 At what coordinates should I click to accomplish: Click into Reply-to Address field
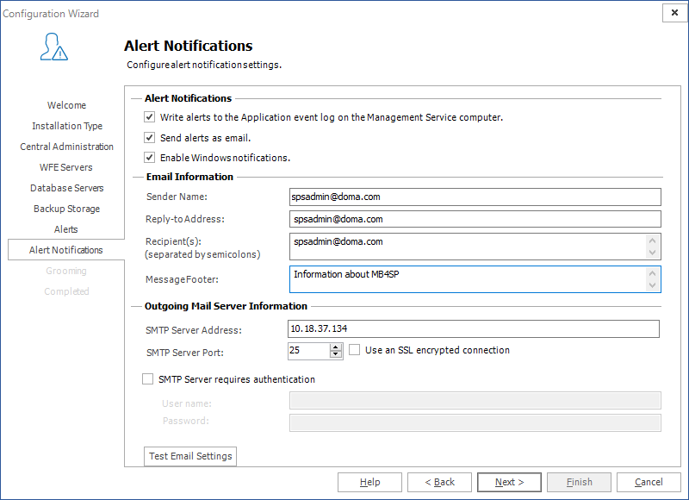click(x=475, y=219)
